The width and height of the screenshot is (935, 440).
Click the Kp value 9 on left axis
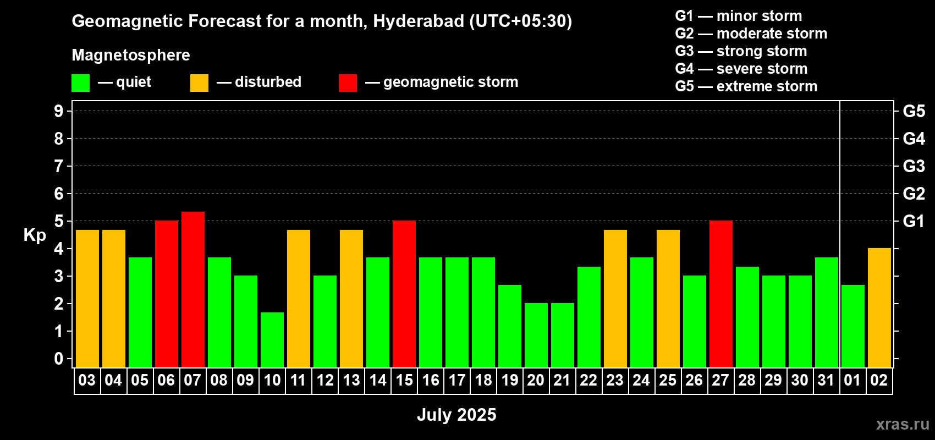(x=59, y=111)
